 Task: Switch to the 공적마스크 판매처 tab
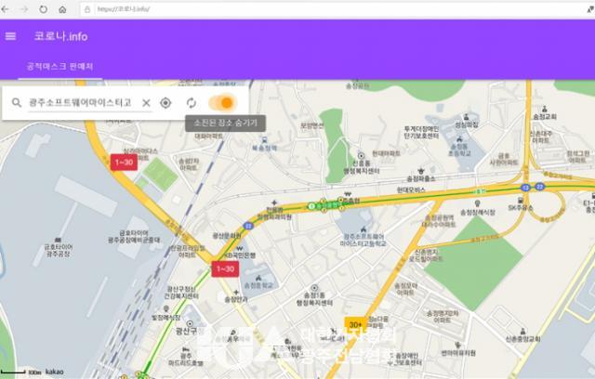59,67
